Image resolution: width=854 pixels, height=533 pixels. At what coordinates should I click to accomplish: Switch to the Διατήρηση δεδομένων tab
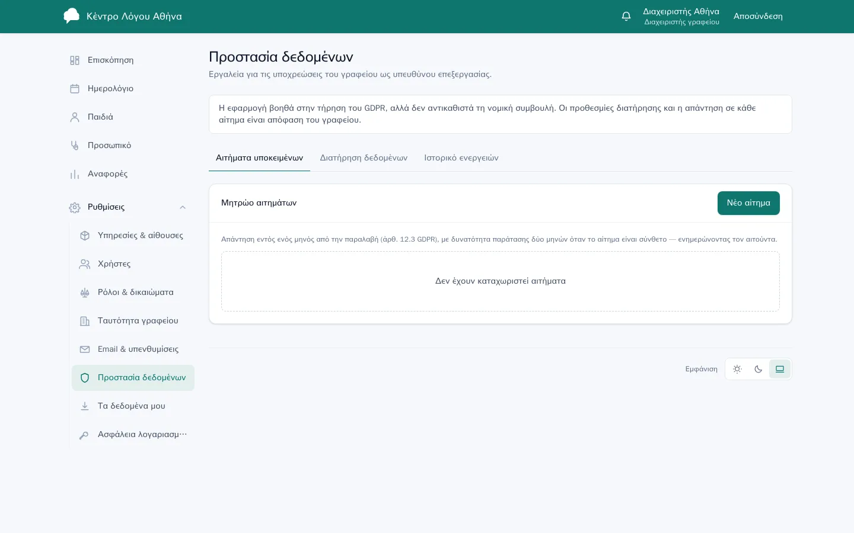click(x=364, y=158)
